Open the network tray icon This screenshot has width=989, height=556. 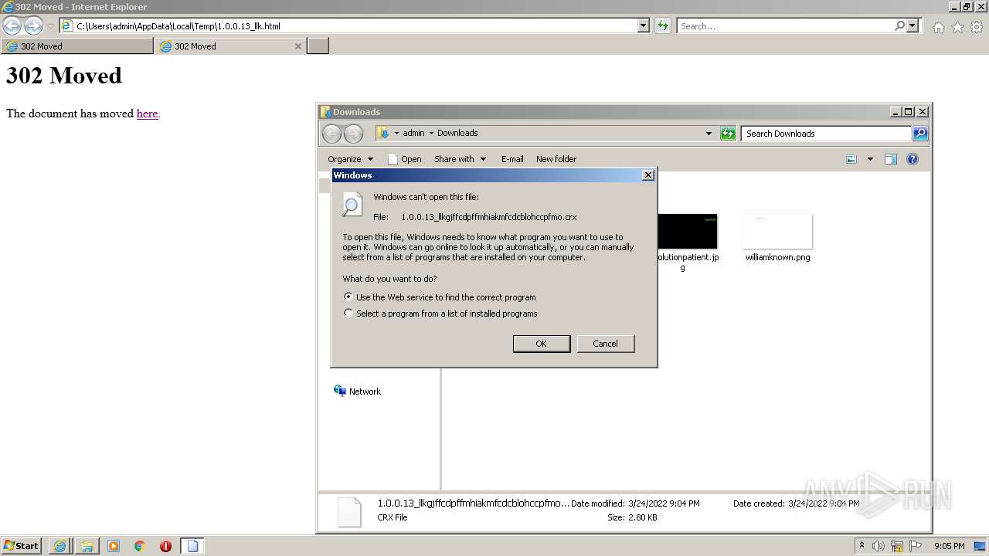(x=897, y=546)
